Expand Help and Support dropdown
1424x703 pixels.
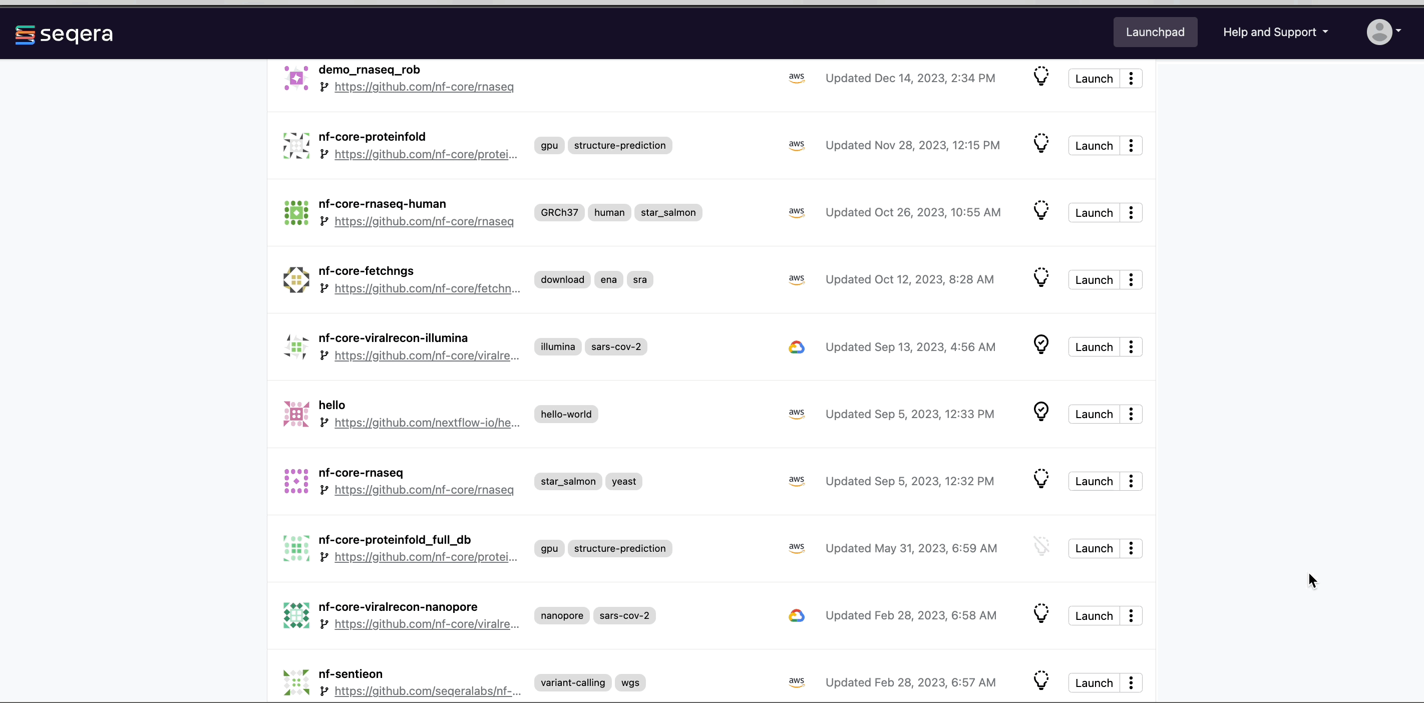[1275, 32]
